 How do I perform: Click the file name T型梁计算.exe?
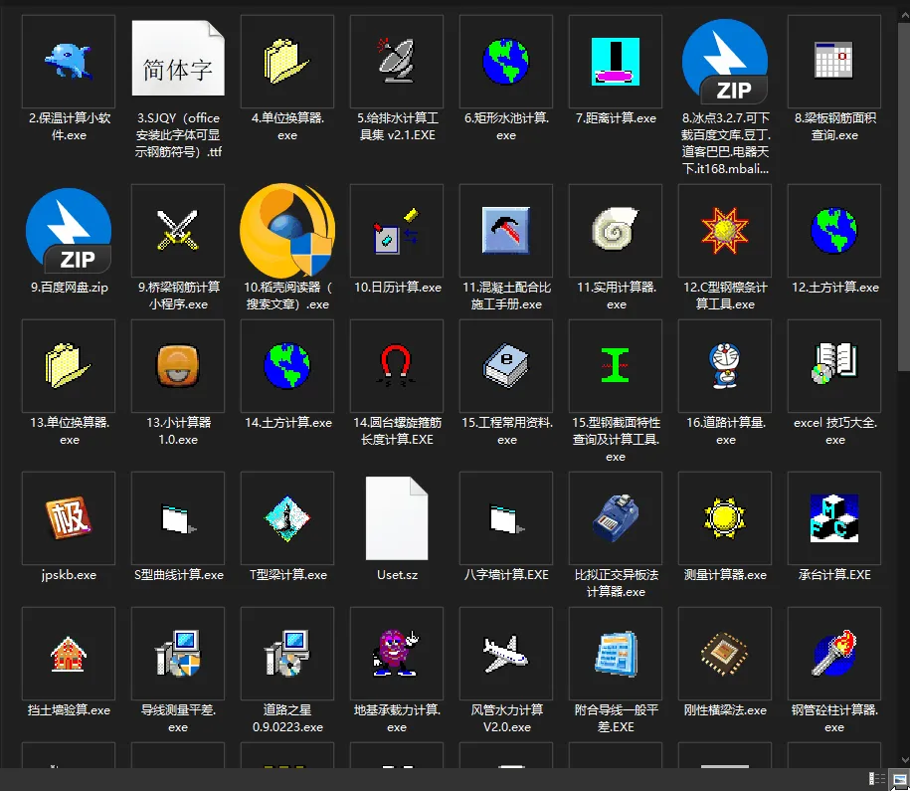click(x=287, y=575)
